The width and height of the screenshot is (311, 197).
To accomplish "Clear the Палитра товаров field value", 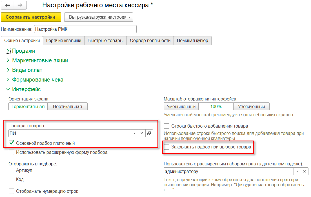I will [x=142, y=133].
